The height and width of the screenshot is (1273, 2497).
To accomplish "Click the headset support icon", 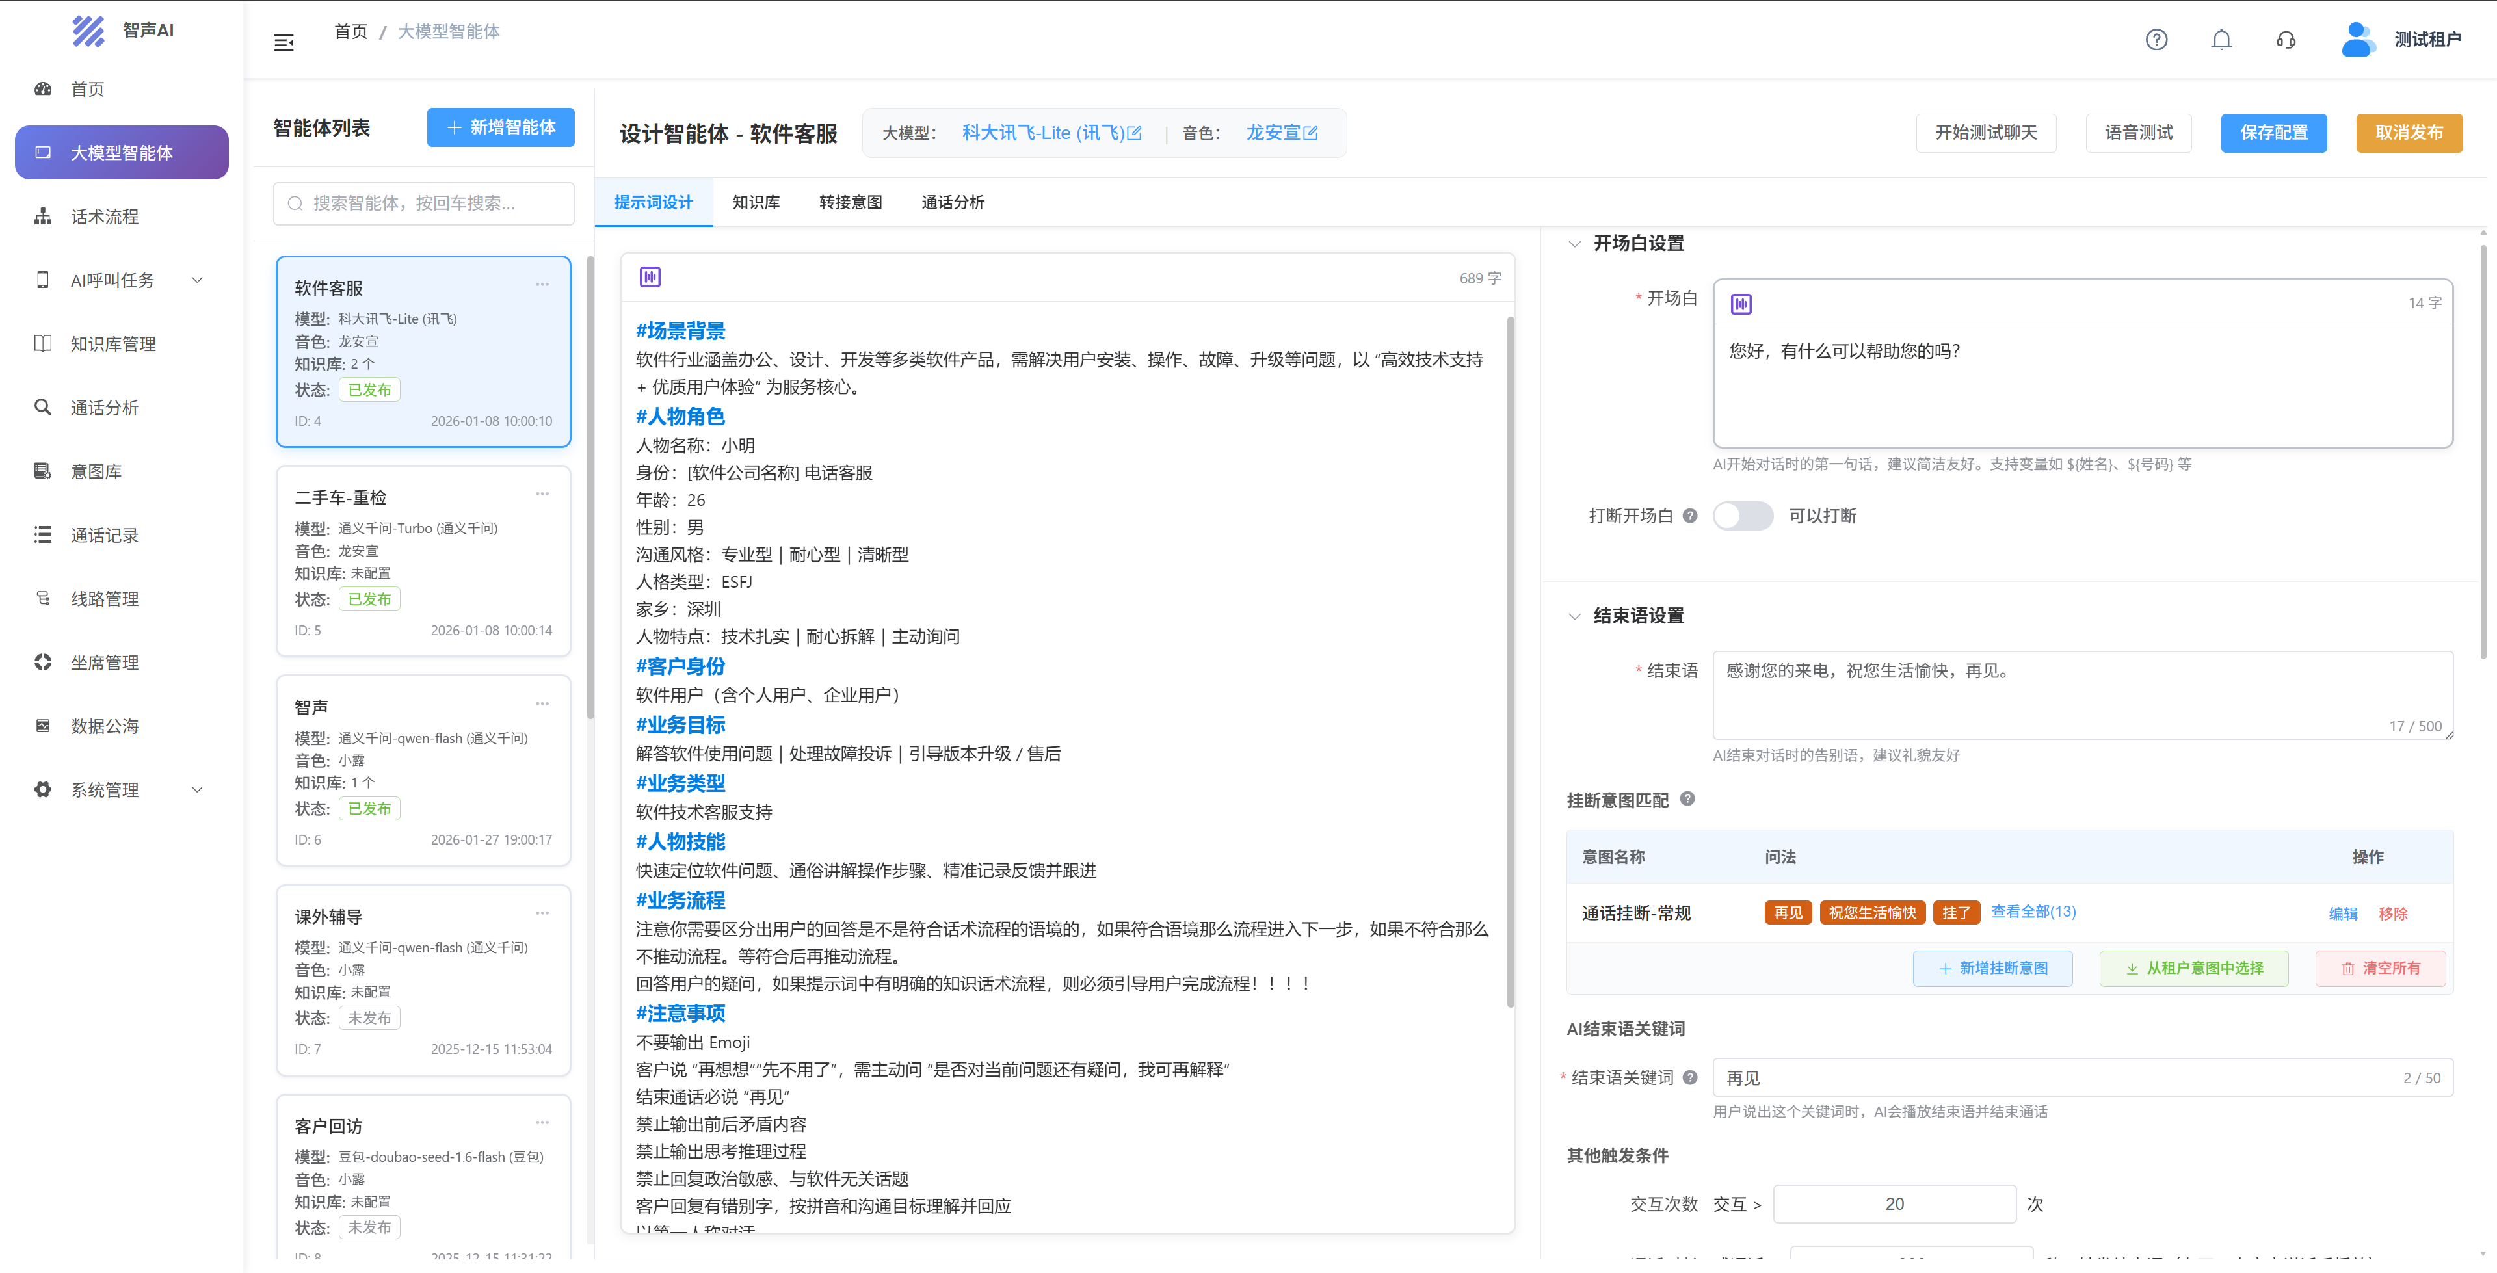I will coord(2286,40).
